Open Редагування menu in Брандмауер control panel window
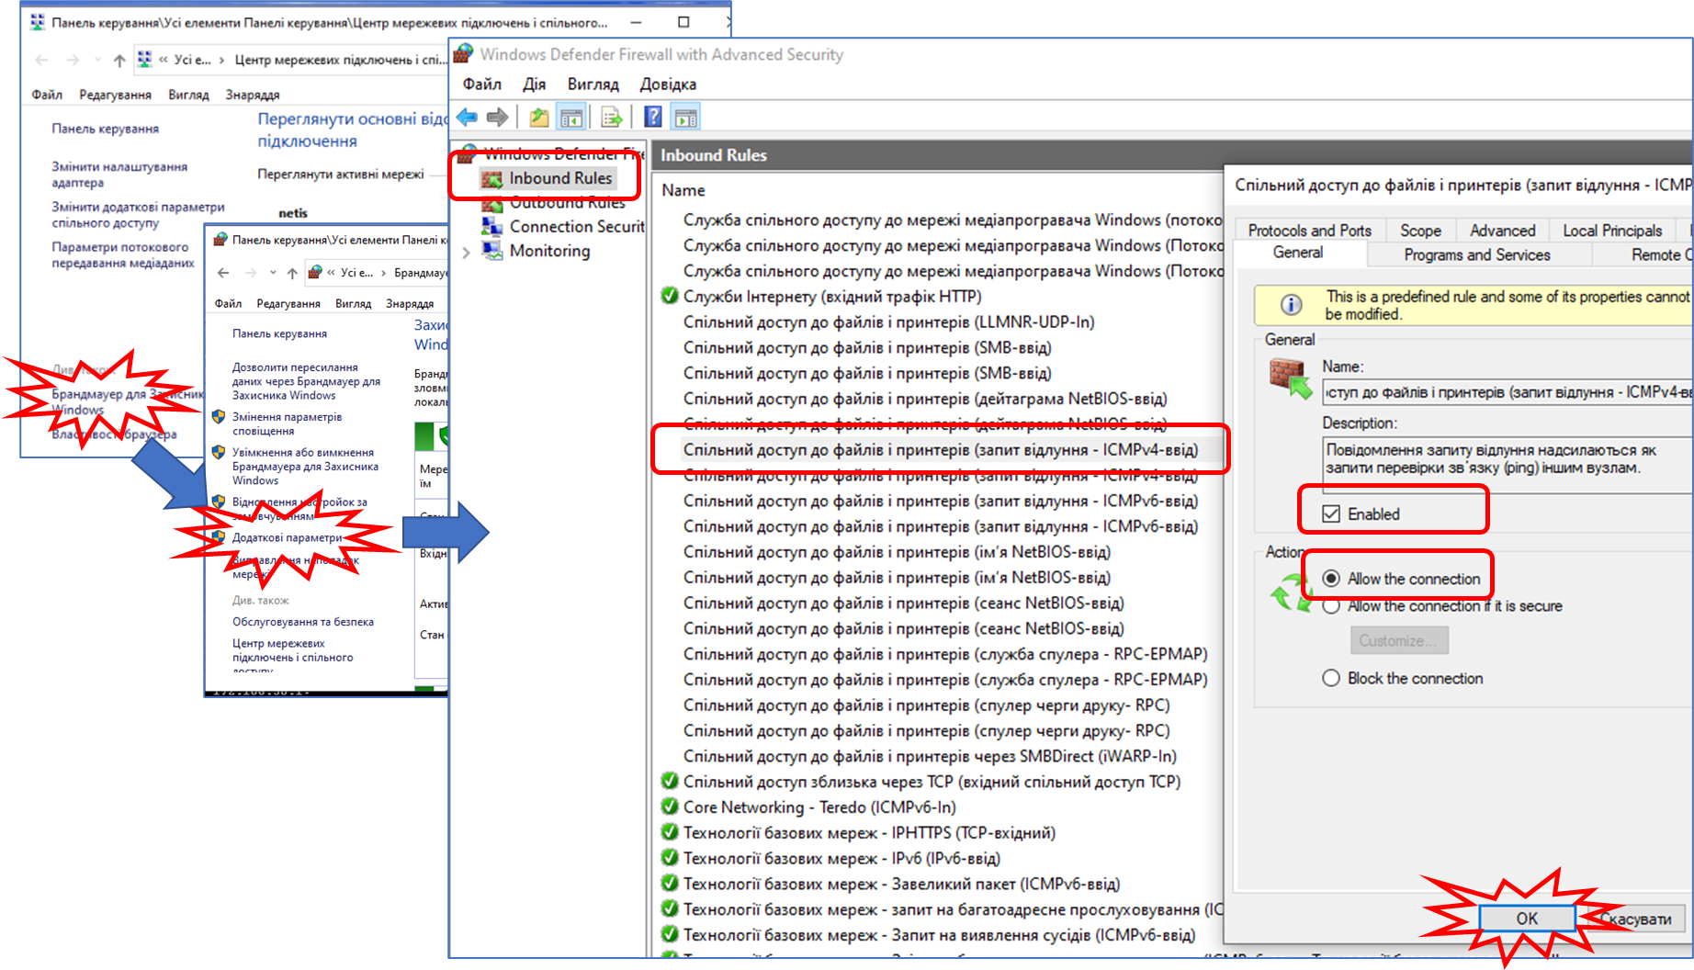Screen dimensions: 1694x970 tap(288, 303)
